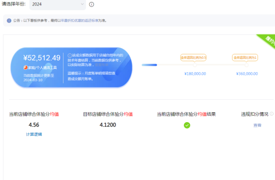Click the ¥52,512.49 transaction amount
Screen dimensions: 275x180
point(41,58)
